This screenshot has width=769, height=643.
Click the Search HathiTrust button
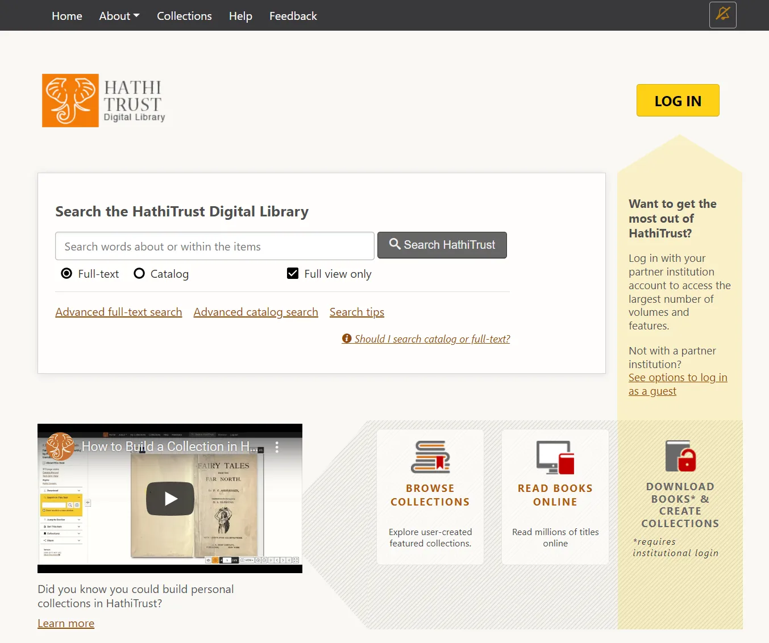point(442,245)
